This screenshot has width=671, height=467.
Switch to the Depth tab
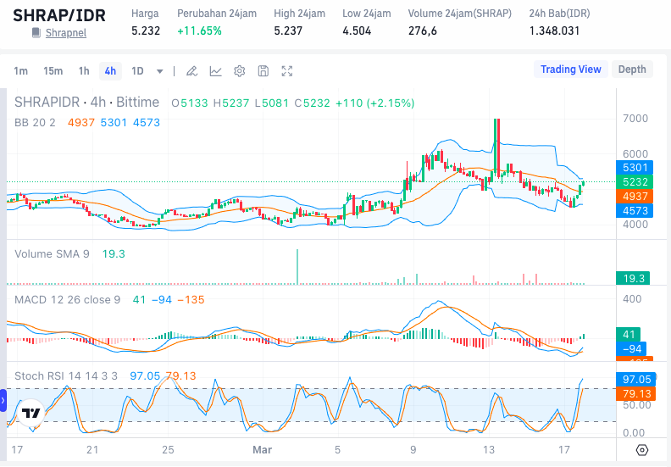(632, 69)
